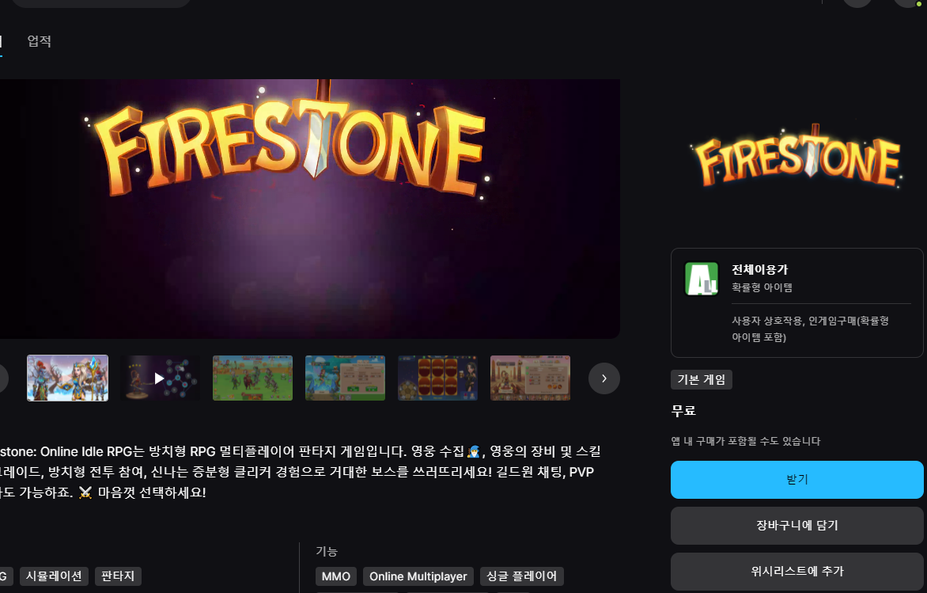The image size is (927, 593).
Task: Click 위시리스트에 추가 to wishlist the game
Action: click(796, 571)
